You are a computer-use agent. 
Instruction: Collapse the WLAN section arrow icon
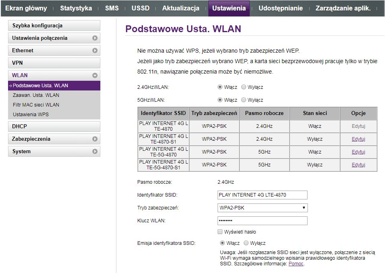tap(95, 75)
